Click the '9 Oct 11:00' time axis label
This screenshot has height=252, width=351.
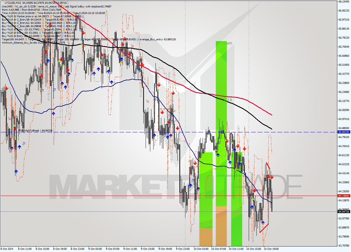pos(130,249)
